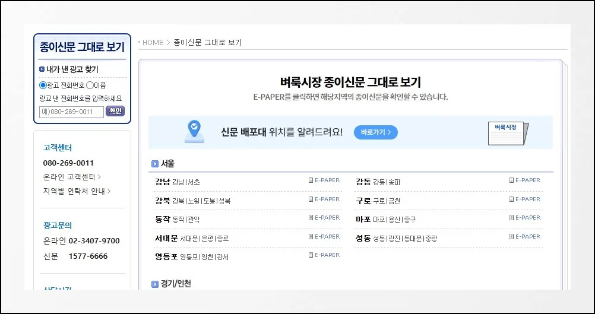Click the 벼룩시장 newspaper thumbnail image
Screen dimensions: 595x314
click(x=508, y=134)
